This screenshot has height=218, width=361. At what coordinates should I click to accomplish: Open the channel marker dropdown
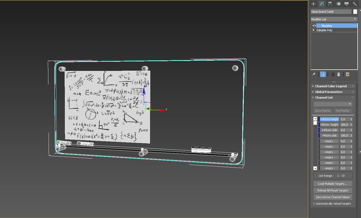pos(333,104)
